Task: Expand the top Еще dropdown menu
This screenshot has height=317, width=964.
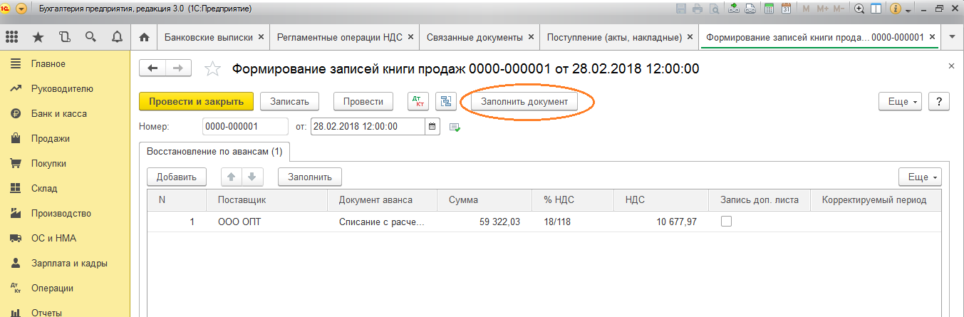Action: [x=901, y=102]
